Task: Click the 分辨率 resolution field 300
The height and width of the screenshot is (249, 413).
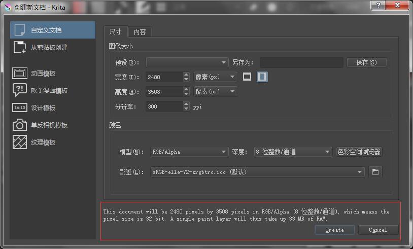Action: [164, 106]
